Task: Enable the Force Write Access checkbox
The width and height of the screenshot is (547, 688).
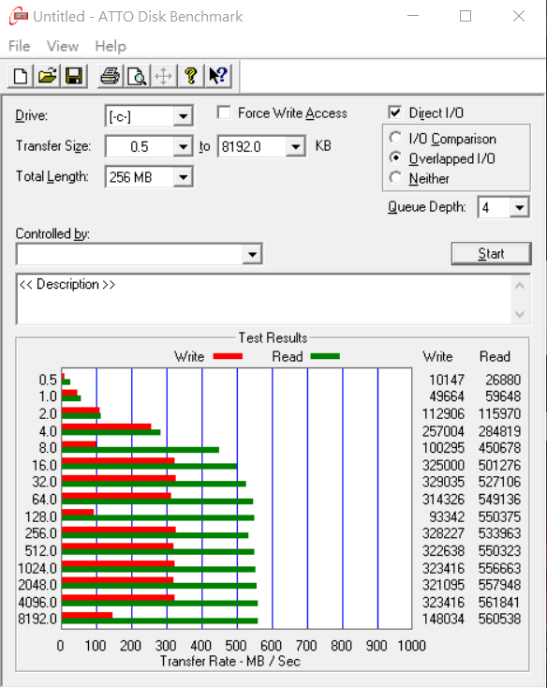Action: (224, 112)
